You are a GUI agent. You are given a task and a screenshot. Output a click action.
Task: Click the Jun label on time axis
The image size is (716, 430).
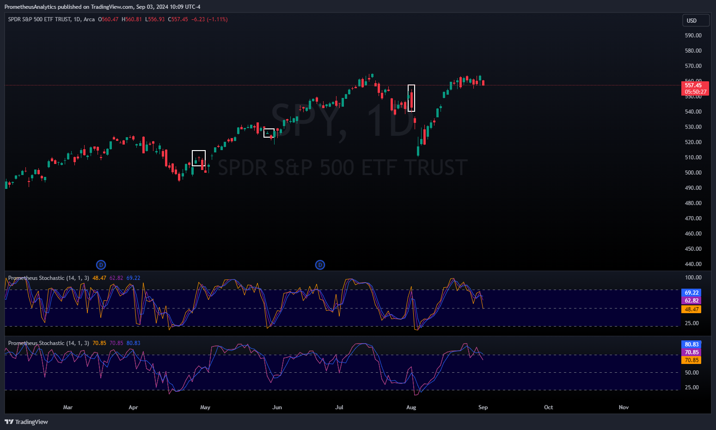(277, 407)
